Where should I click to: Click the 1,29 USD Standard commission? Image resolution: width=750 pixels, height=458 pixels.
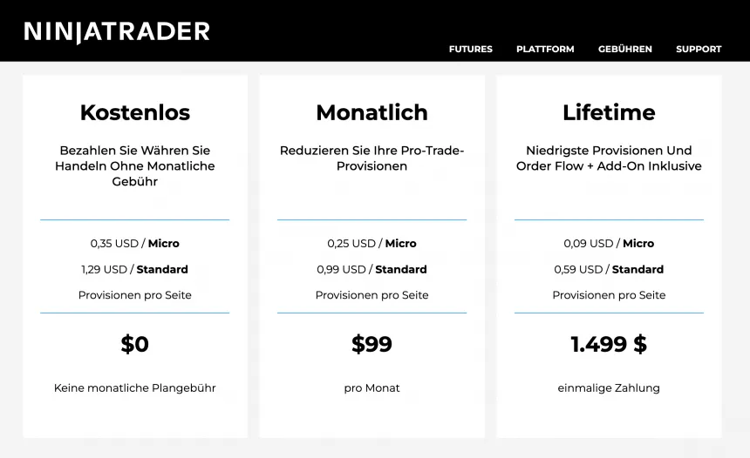[135, 270]
